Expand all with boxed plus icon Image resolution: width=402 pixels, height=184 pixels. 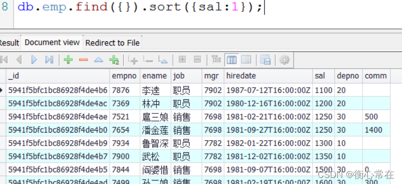pos(182,59)
